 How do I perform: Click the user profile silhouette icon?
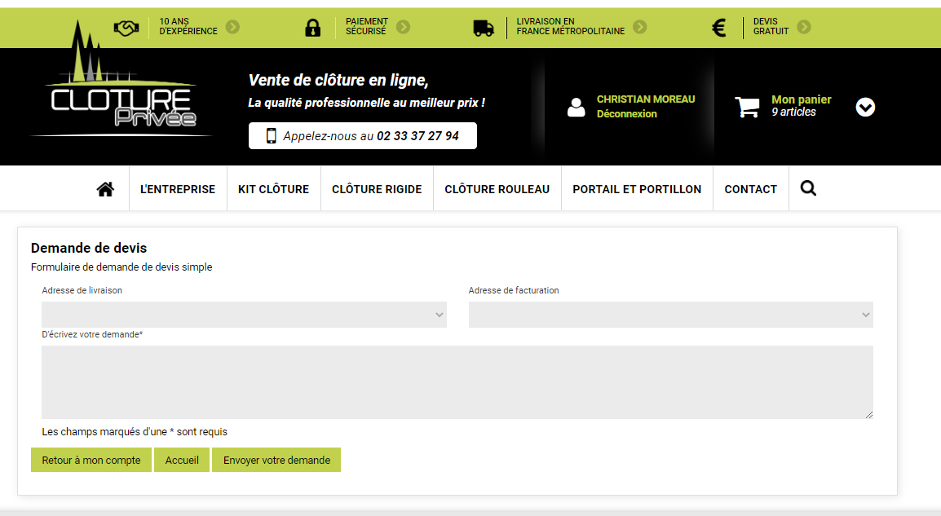[577, 108]
